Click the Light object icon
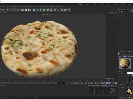This screenshot has width=133, height=99. (x=69, y=10)
